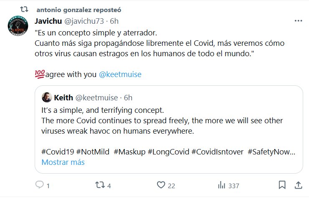Click the reply speech bubble icon

pyautogui.click(x=40, y=185)
